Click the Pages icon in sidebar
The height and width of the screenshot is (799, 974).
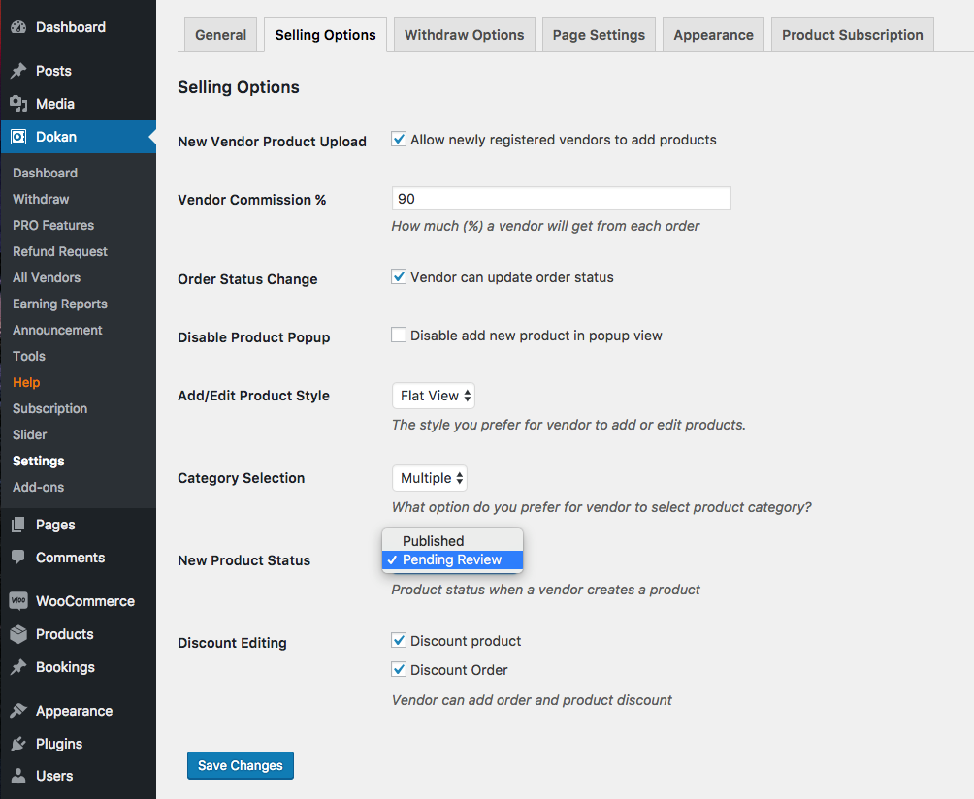click(x=18, y=525)
